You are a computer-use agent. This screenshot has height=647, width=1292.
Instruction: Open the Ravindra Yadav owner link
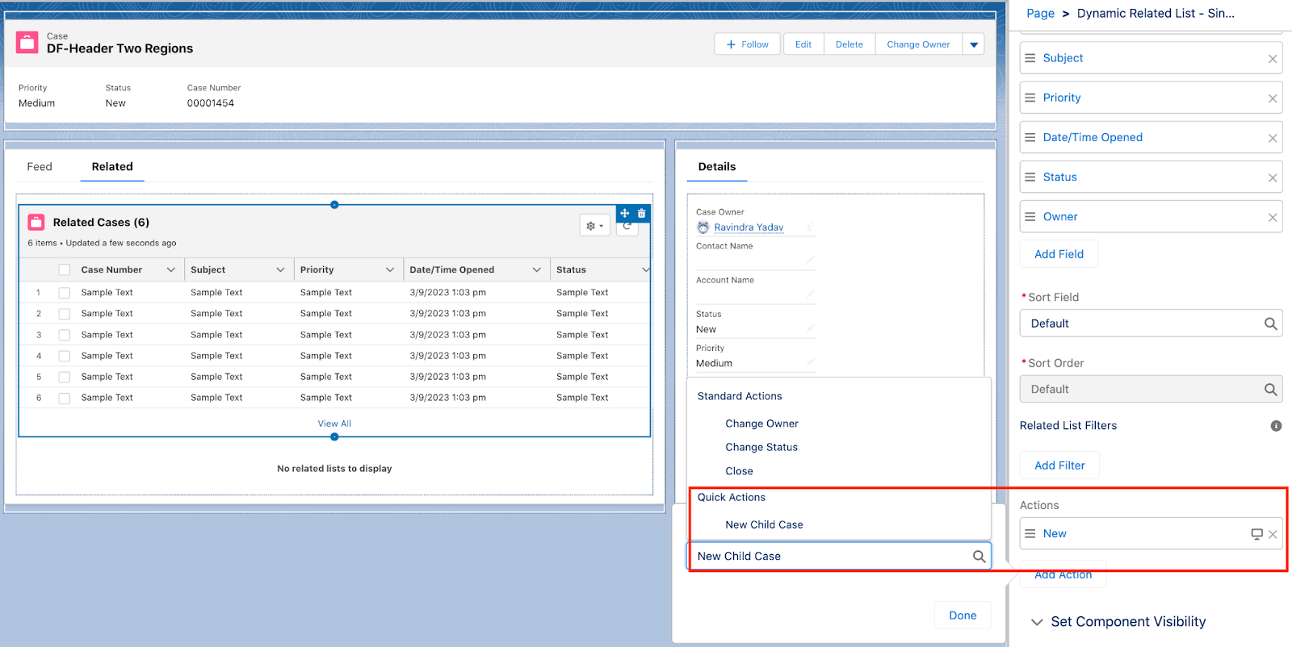pyautogui.click(x=749, y=227)
